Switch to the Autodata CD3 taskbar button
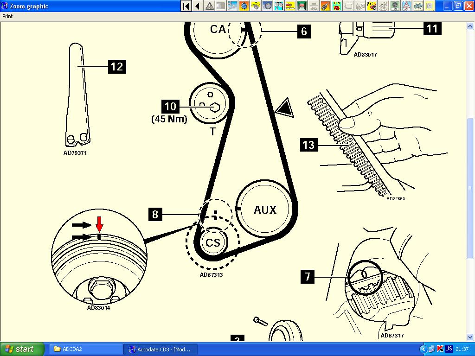This screenshot has height=356, width=475. (x=160, y=349)
